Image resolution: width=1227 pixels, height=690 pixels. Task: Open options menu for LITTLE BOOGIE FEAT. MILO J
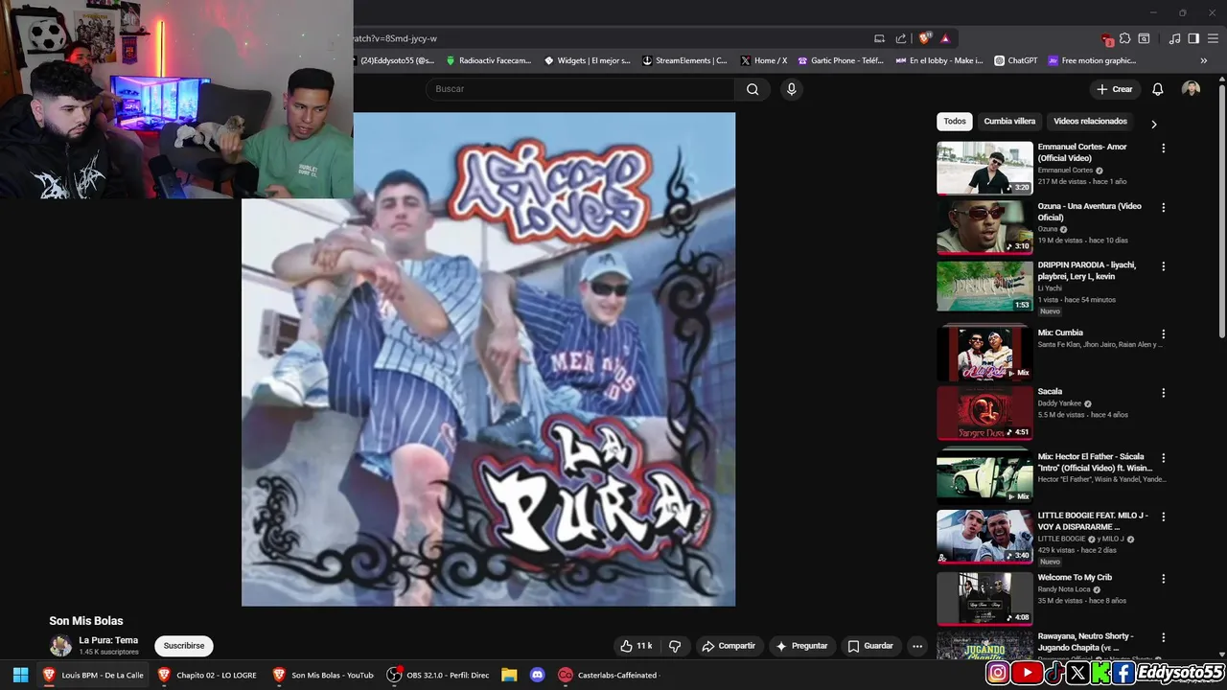tap(1164, 517)
